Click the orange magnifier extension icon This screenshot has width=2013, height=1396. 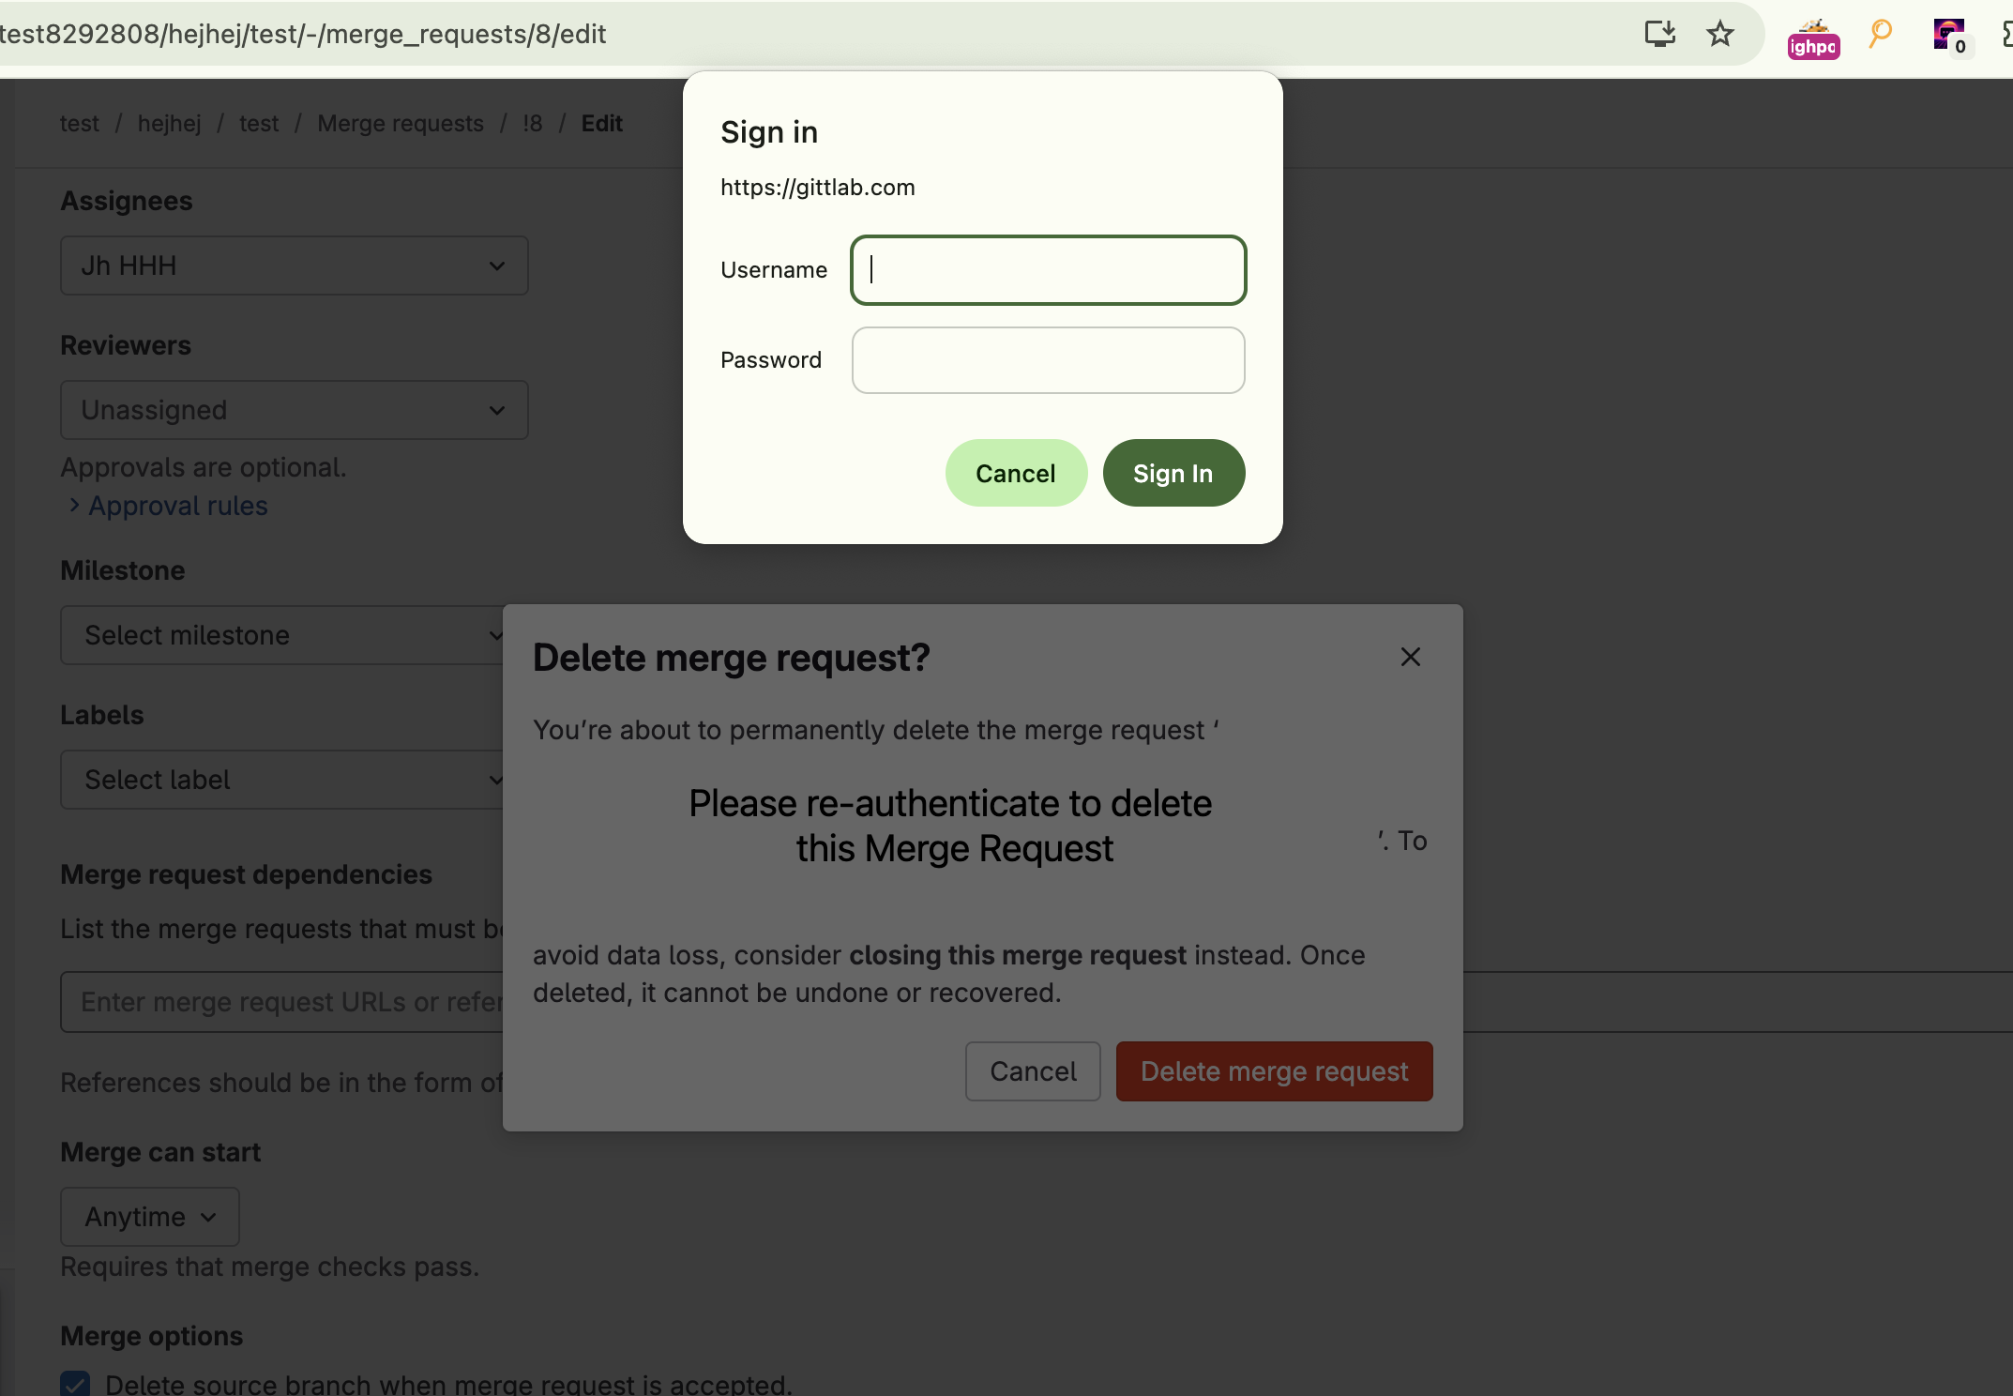click(1880, 35)
